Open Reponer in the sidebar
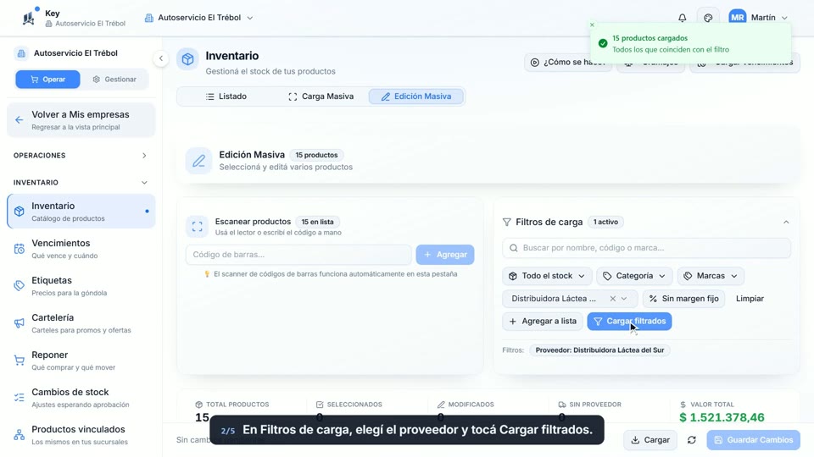The image size is (814, 457). coord(81,361)
